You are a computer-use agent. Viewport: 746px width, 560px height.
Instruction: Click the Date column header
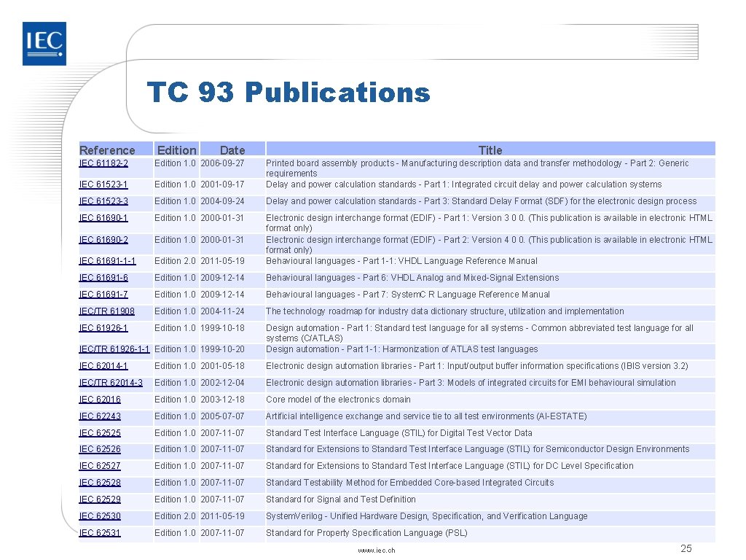pyautogui.click(x=232, y=150)
